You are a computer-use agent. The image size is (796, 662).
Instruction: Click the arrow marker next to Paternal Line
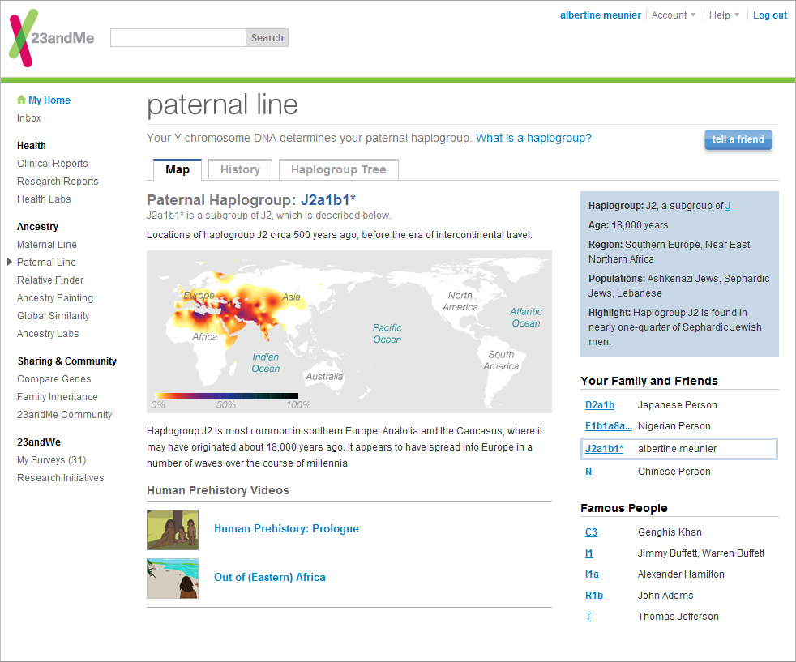(9, 262)
